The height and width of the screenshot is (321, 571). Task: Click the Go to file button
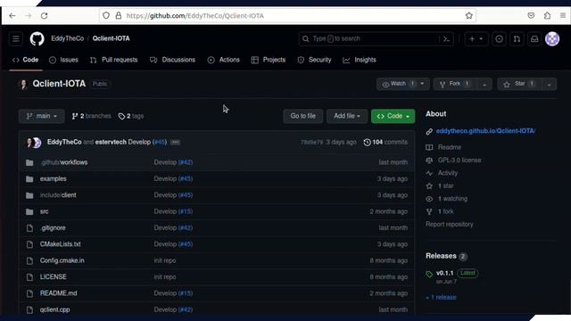point(303,116)
